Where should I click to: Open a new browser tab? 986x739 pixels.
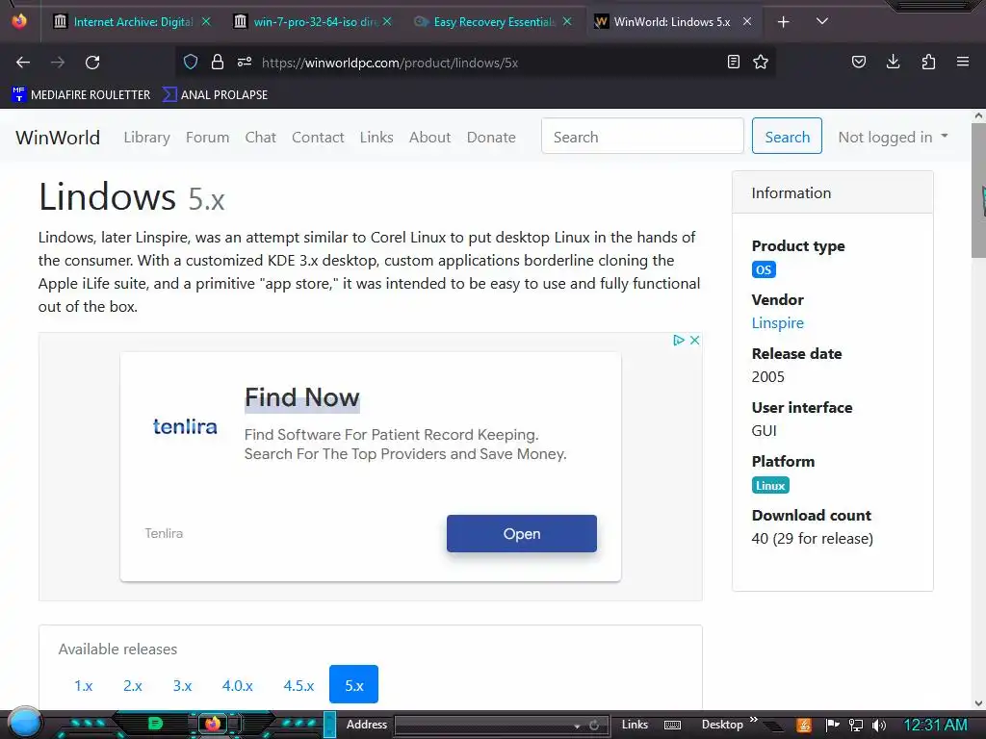[x=783, y=22]
